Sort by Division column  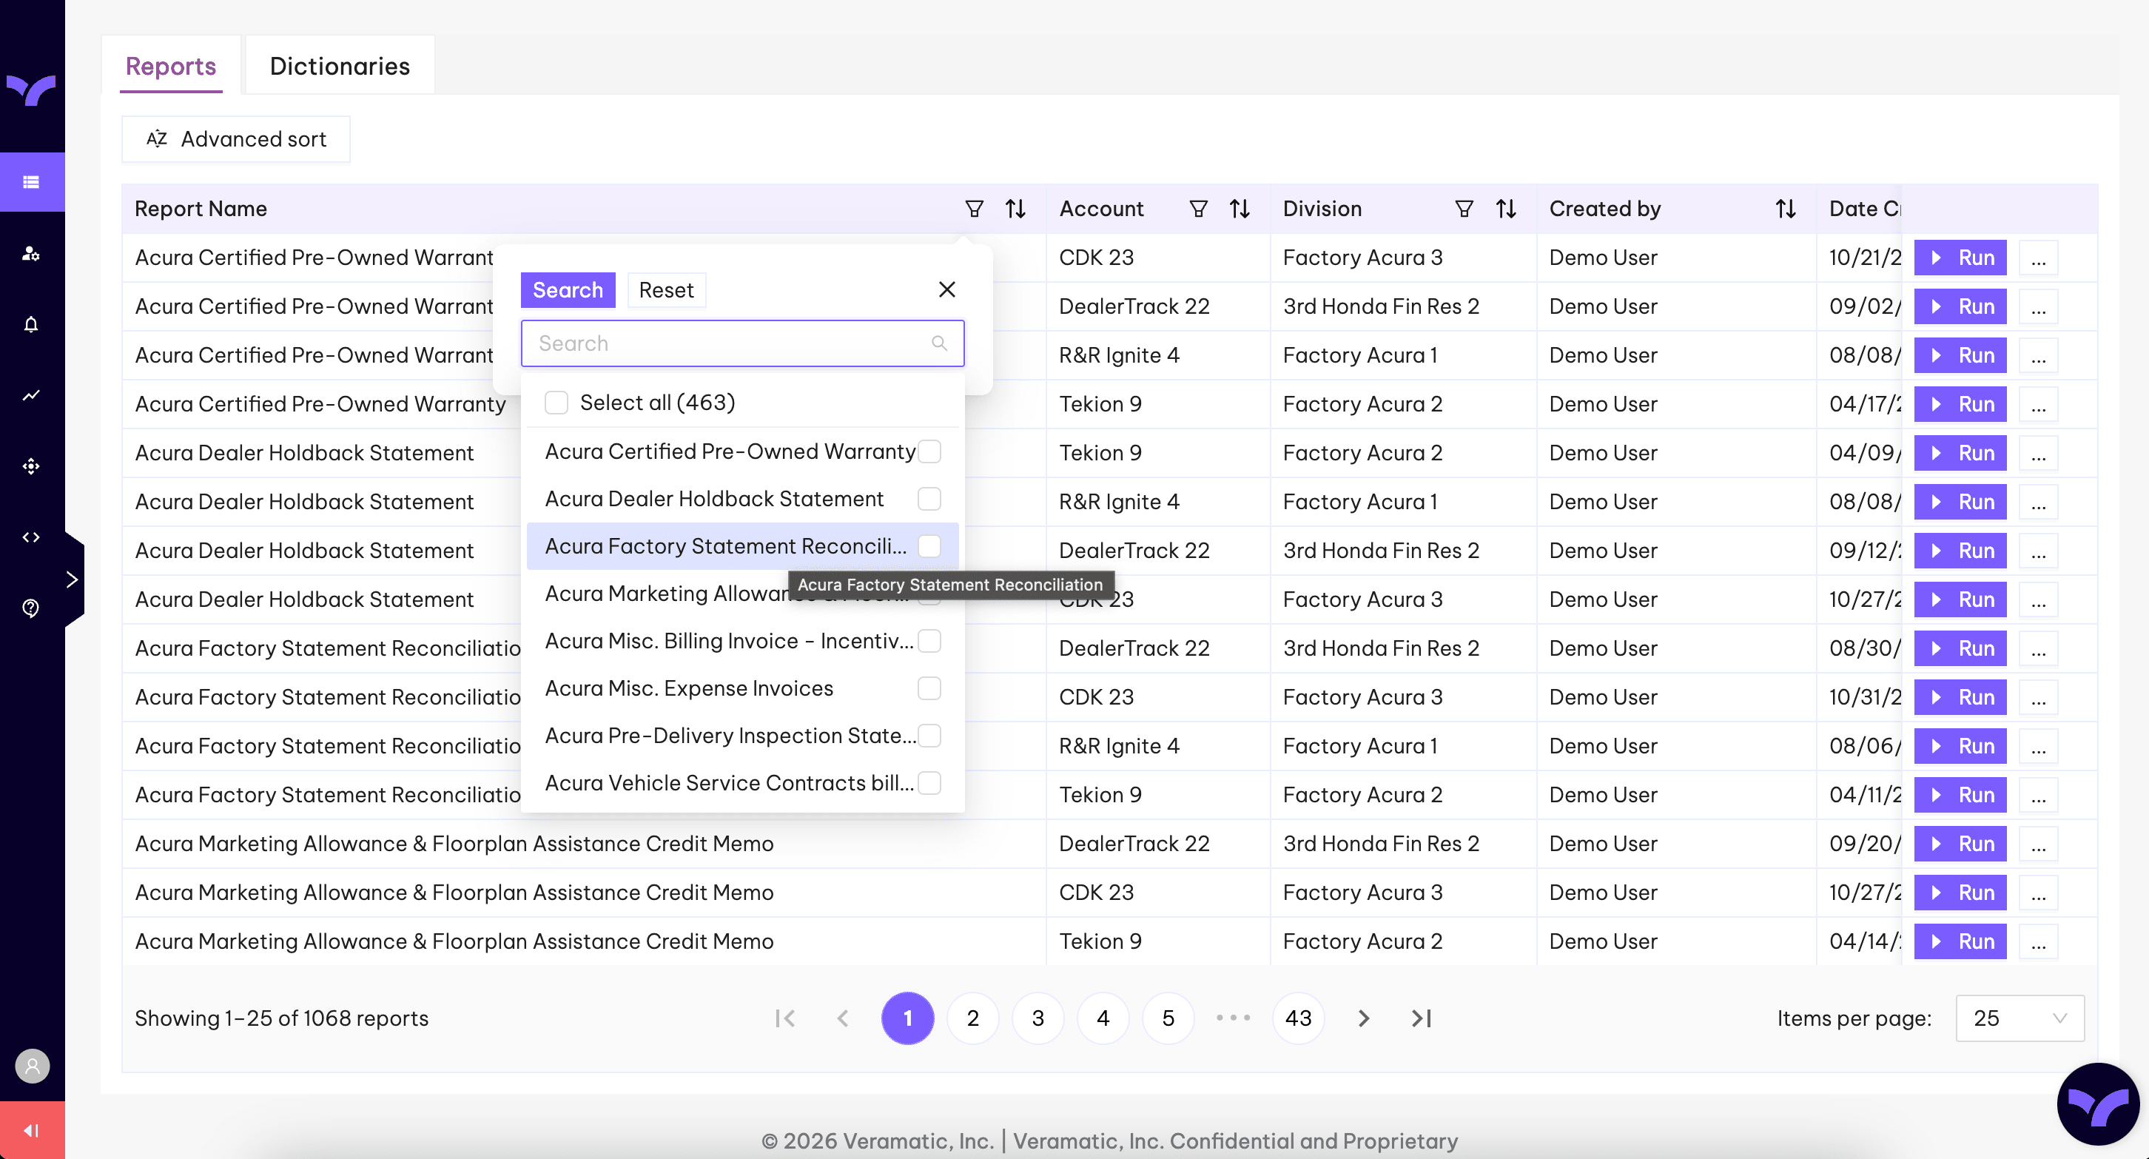(x=1506, y=209)
